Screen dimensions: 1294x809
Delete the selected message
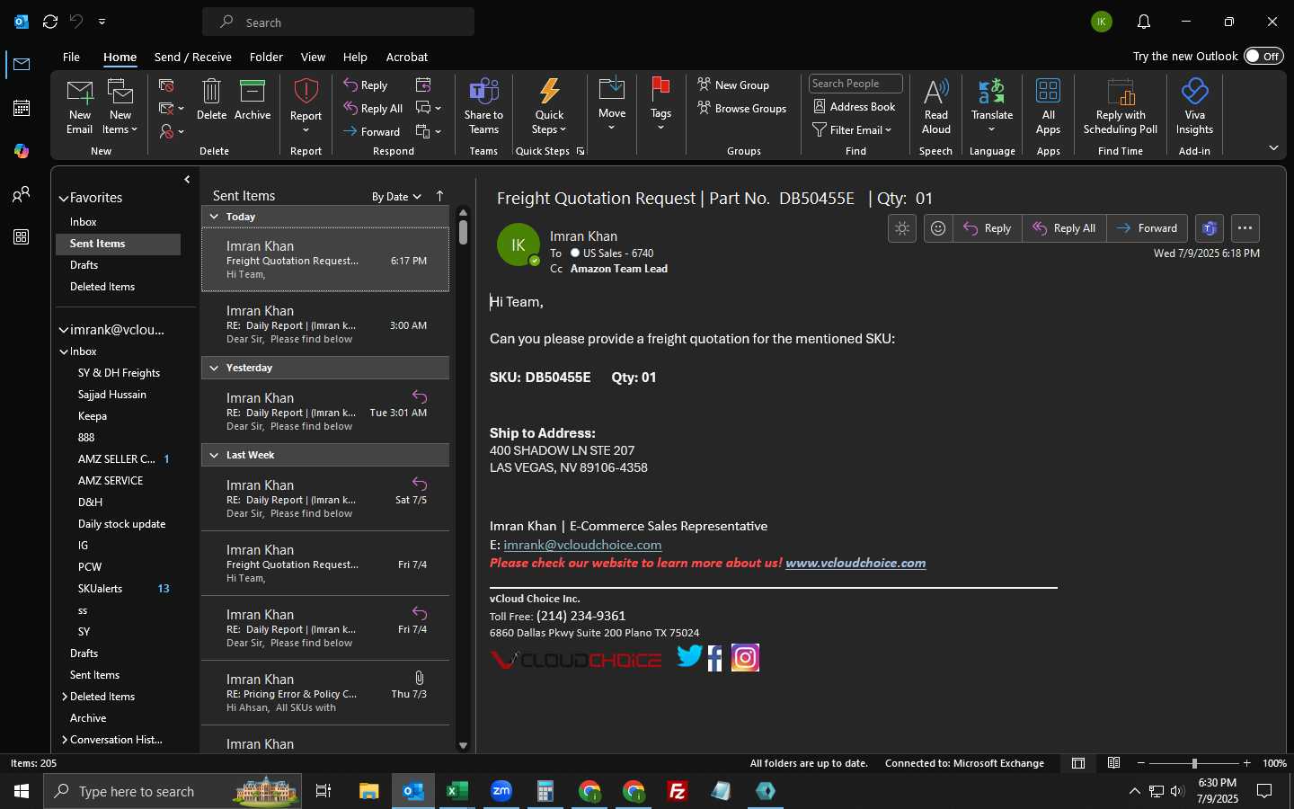pos(211,100)
